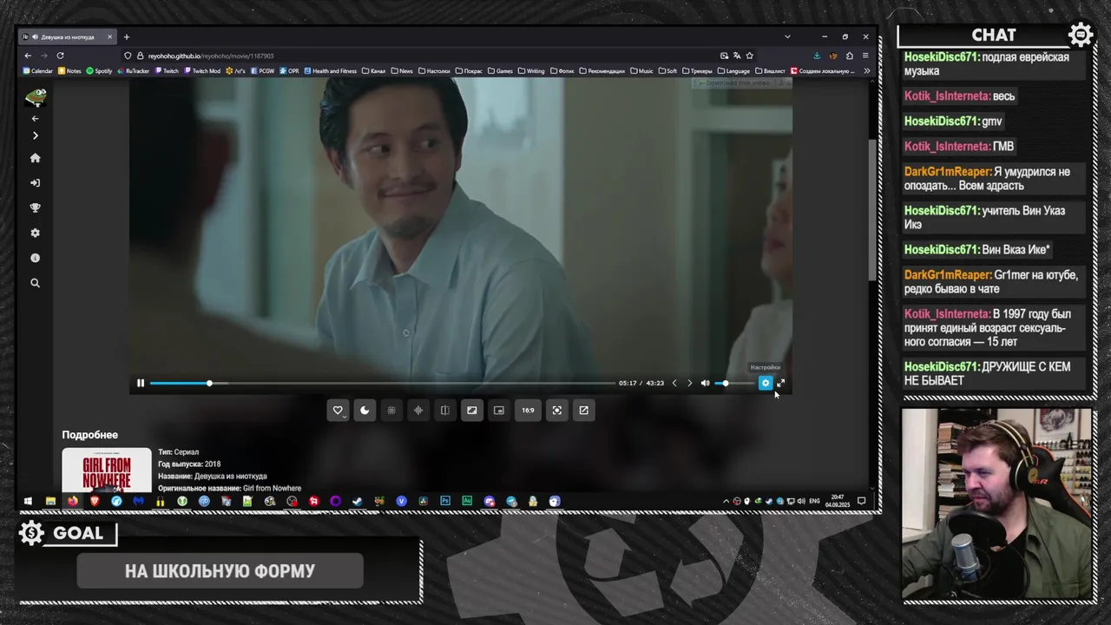Show more bookmarks overflow chevron
The height and width of the screenshot is (625, 1111).
(x=866, y=71)
